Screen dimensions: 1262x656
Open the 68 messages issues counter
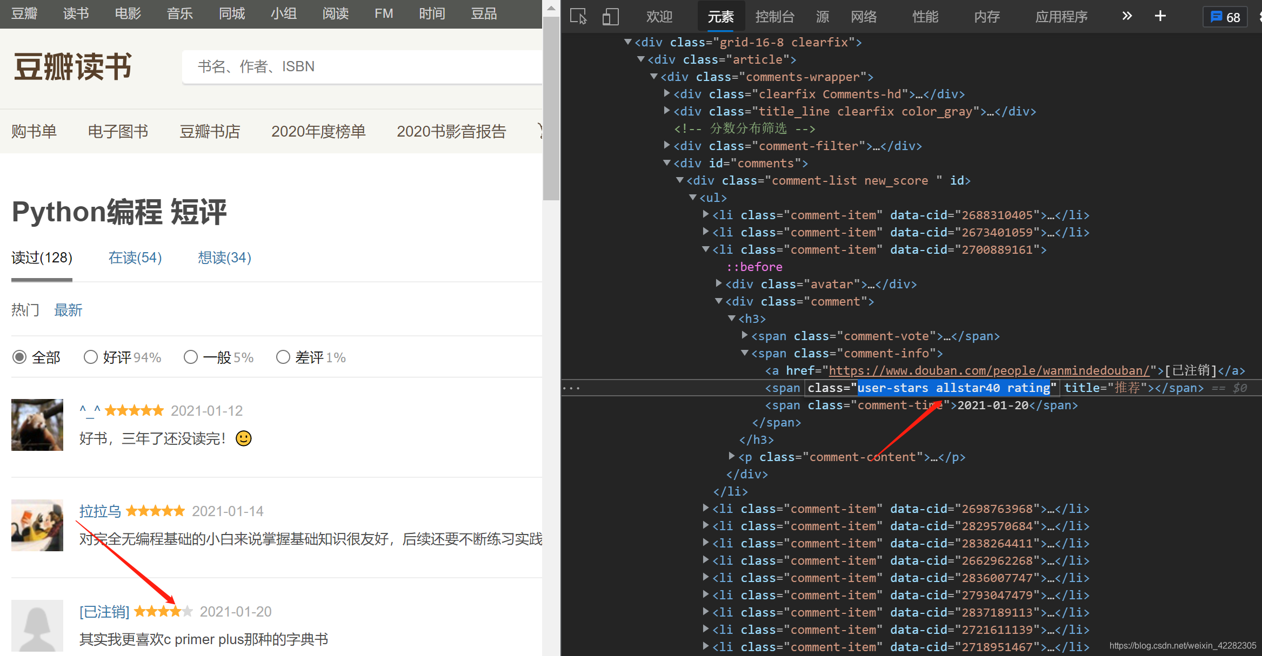pos(1225,17)
